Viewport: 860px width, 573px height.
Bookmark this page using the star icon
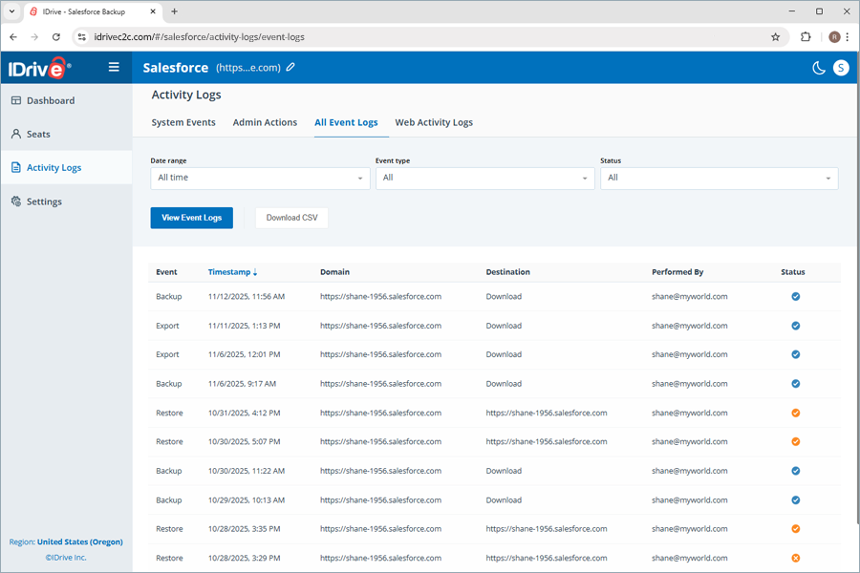click(x=775, y=36)
